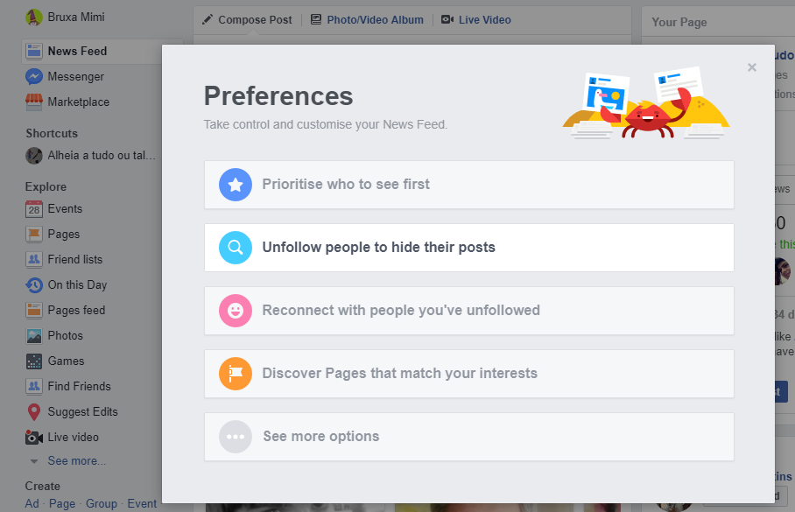Click the smiley icon for Reconnect option
This screenshot has height=512, width=795.
(x=235, y=311)
